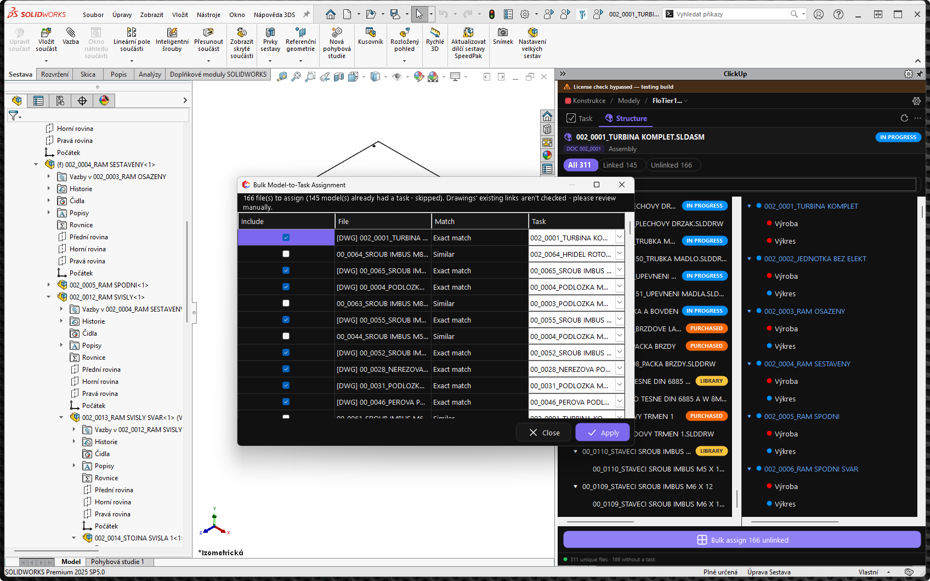930x581 pixels.
Task: Open the Soubor menu
Action: (x=93, y=15)
